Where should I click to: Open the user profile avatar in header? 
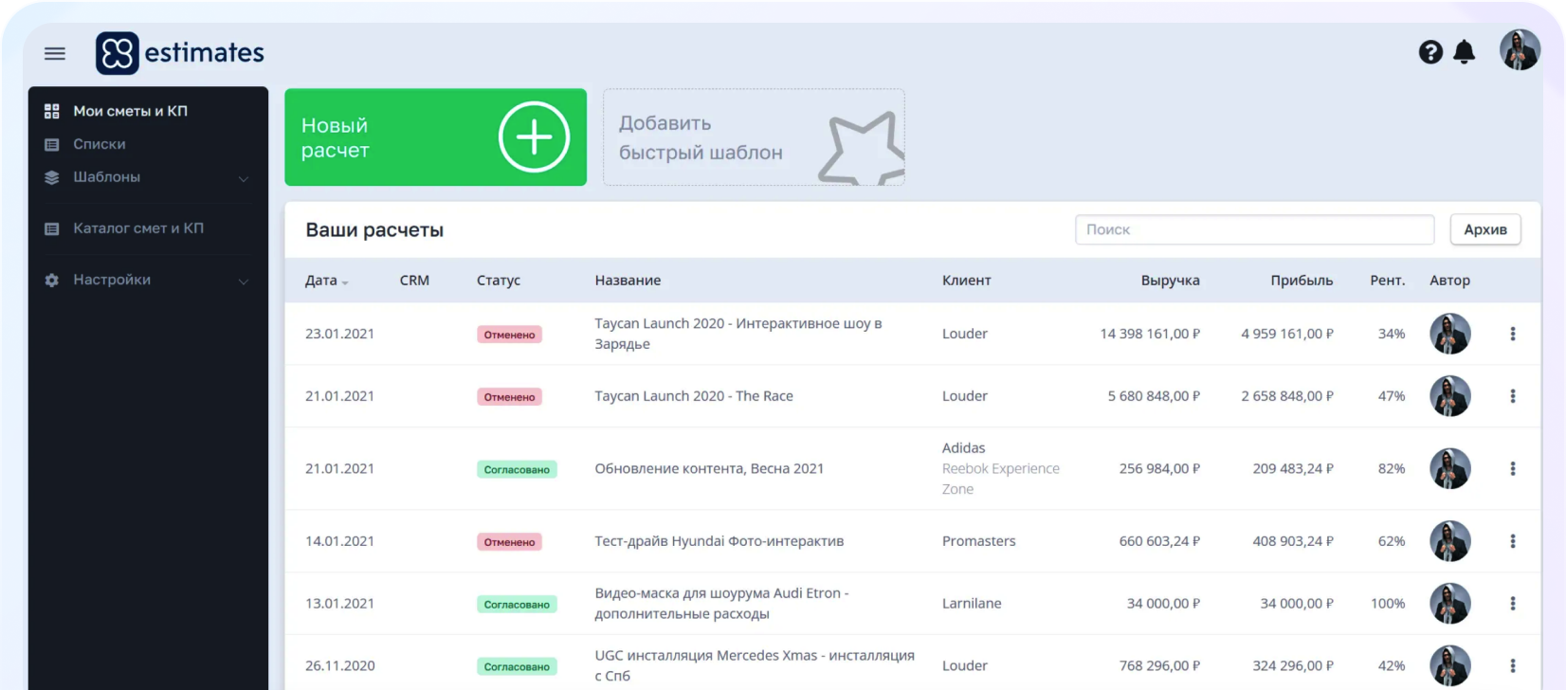click(x=1519, y=50)
